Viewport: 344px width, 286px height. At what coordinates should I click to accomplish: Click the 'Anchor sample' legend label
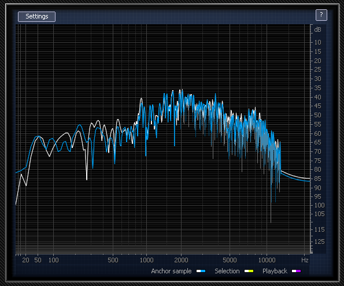tap(171, 271)
